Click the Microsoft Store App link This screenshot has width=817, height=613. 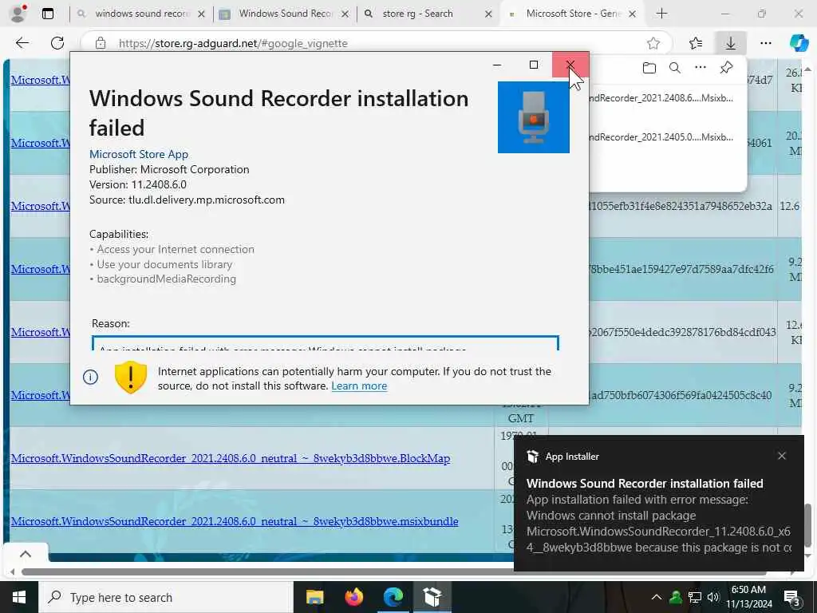pyautogui.click(x=139, y=154)
